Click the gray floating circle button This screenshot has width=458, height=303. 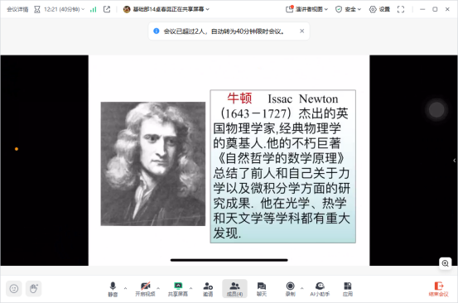pyautogui.click(x=436, y=110)
